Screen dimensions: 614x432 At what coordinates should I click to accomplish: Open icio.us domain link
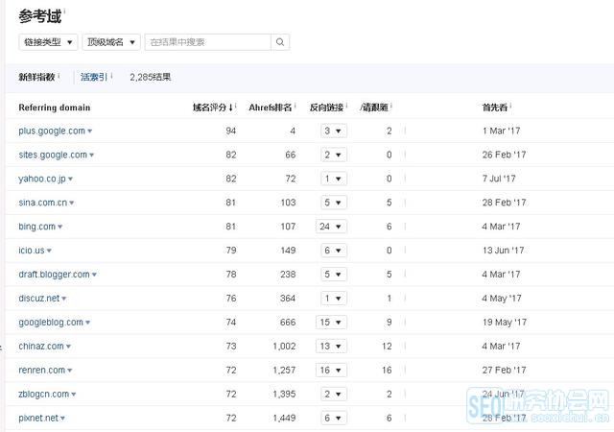point(32,251)
